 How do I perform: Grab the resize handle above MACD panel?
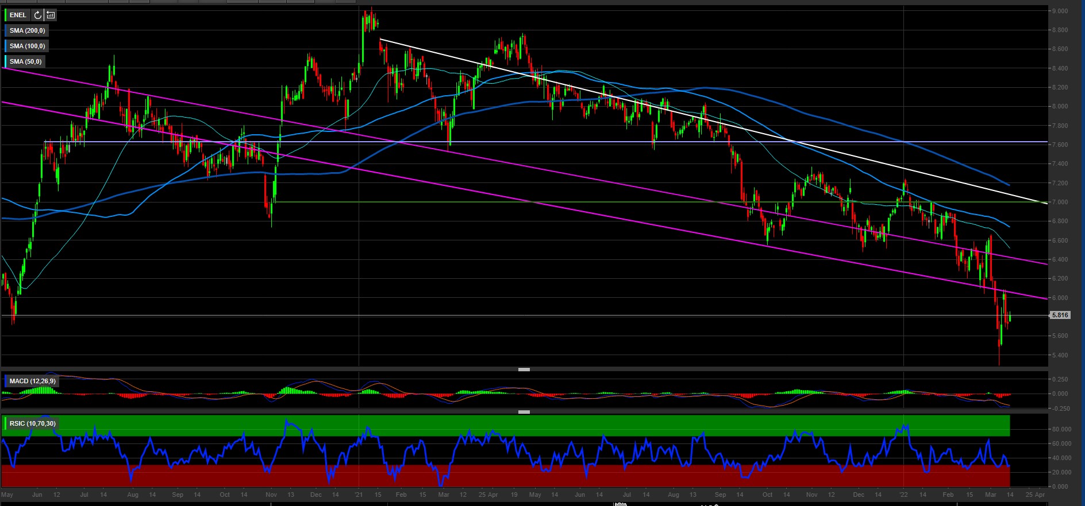524,369
